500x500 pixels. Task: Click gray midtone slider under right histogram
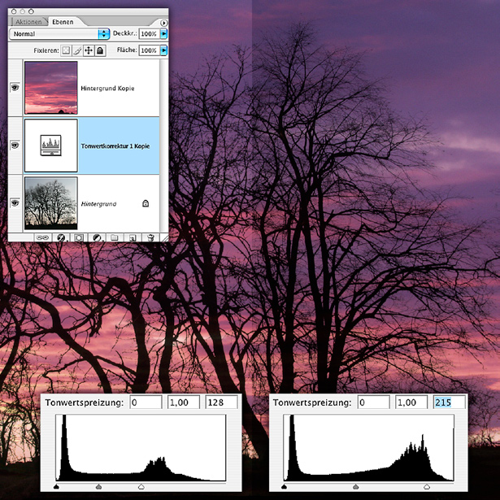(x=355, y=487)
